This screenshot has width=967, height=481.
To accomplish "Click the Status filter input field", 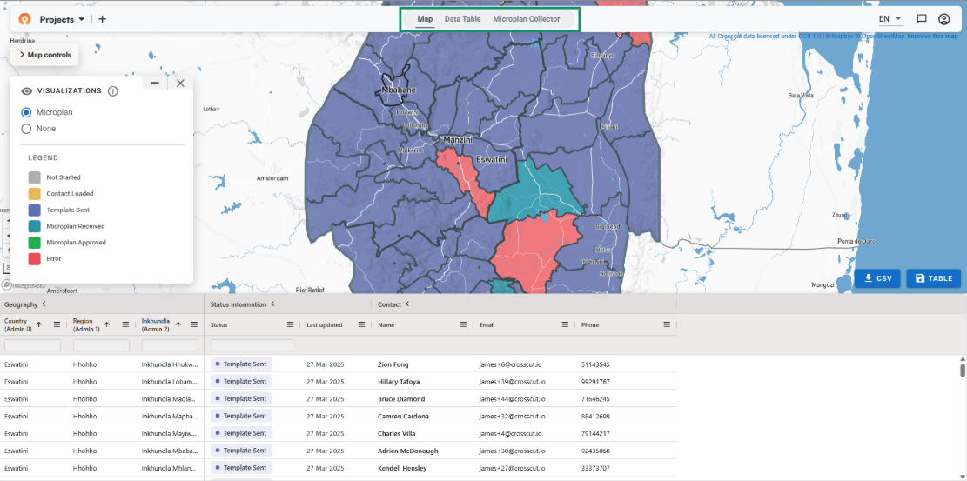I will click(252, 345).
